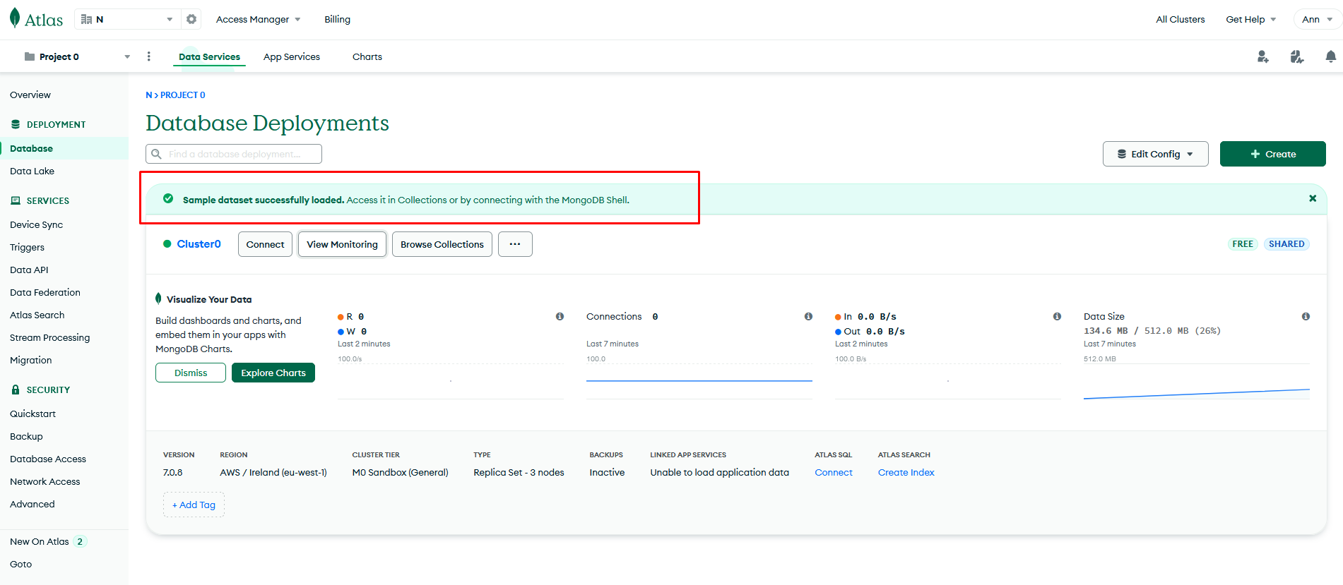Expand the Access Manager menu

258,19
